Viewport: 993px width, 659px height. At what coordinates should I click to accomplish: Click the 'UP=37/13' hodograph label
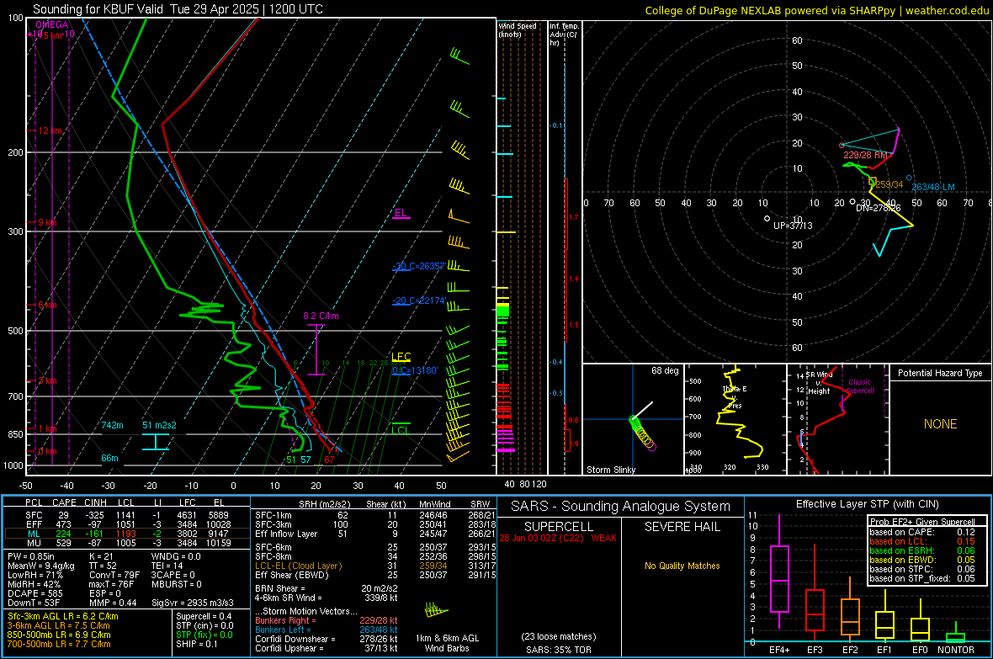pyautogui.click(x=793, y=226)
